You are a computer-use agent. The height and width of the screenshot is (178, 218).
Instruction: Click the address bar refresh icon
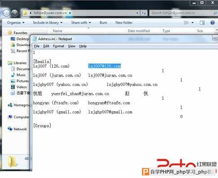click(x=143, y=13)
